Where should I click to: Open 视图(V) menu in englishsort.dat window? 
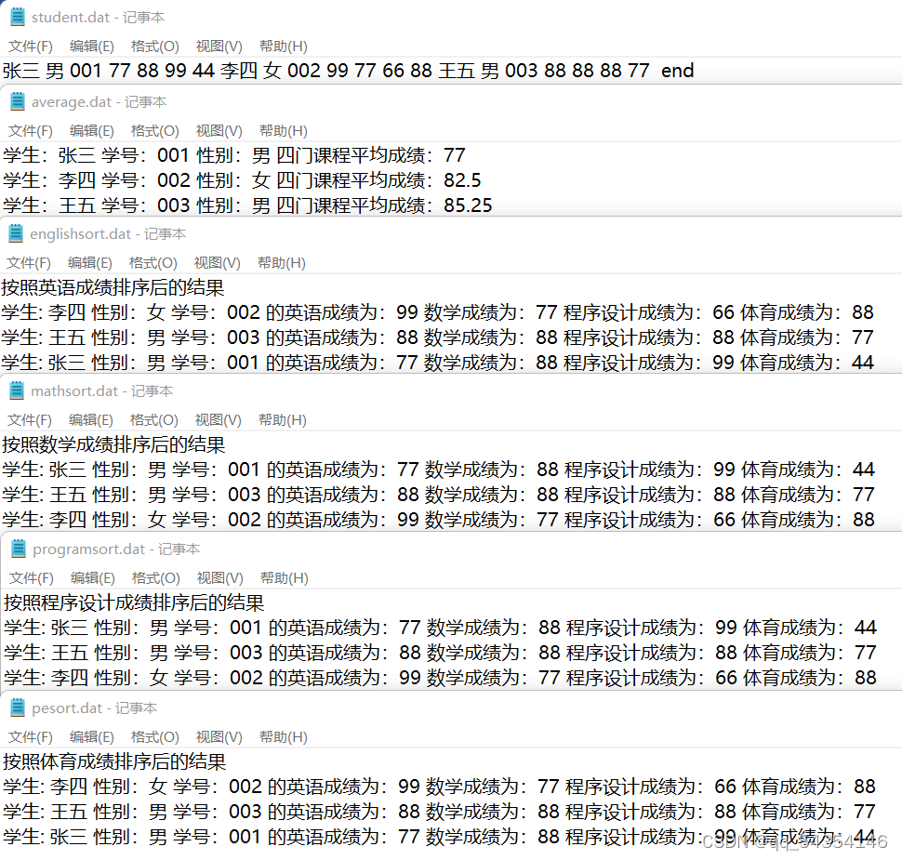pos(218,263)
